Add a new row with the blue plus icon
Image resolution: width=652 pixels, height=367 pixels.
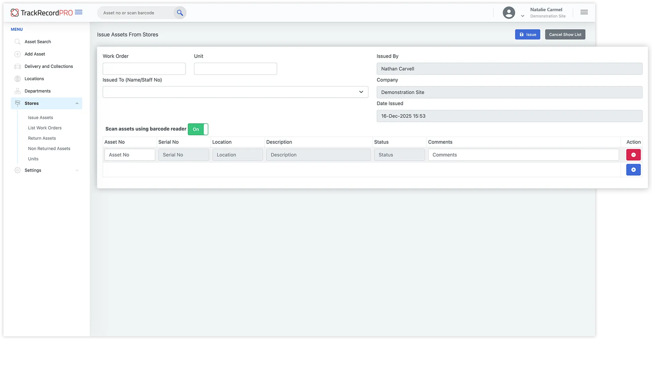click(x=633, y=170)
